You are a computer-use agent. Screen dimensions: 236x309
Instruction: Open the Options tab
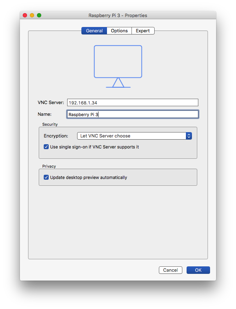coord(119,31)
